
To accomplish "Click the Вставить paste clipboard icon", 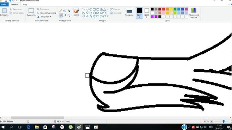I will 4,10.
